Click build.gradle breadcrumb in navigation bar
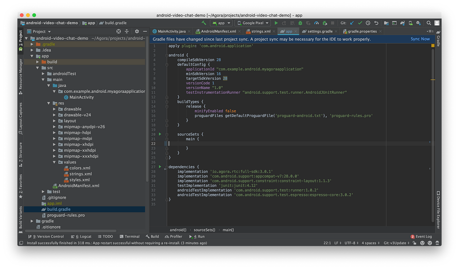This screenshot has width=459, height=269. [x=113, y=23]
